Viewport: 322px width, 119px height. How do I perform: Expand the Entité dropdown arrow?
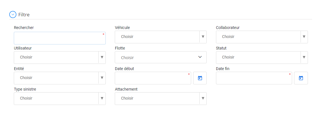(x=102, y=78)
